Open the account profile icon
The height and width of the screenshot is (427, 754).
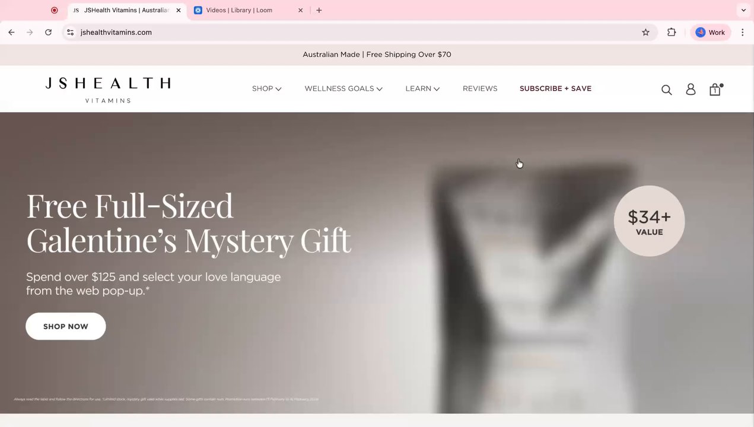[x=691, y=90]
